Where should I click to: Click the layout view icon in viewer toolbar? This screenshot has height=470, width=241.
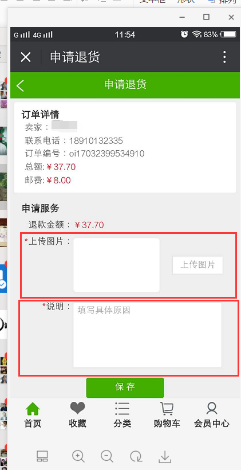pyautogui.click(x=42, y=456)
